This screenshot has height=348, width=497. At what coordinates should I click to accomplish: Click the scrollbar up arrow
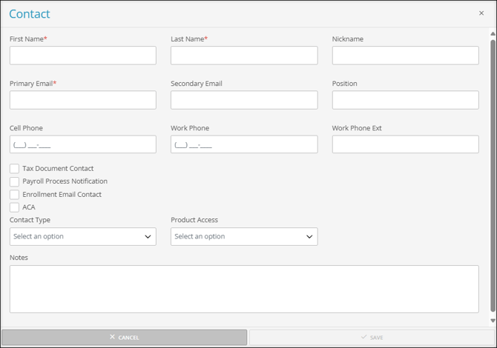pos(493,34)
